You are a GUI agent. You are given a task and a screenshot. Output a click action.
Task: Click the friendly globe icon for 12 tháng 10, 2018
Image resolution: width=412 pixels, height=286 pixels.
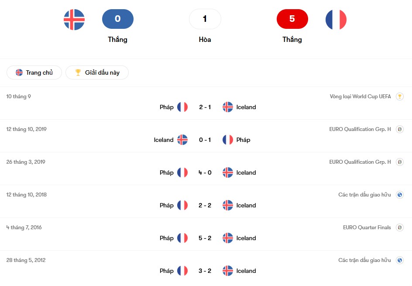[x=399, y=195]
